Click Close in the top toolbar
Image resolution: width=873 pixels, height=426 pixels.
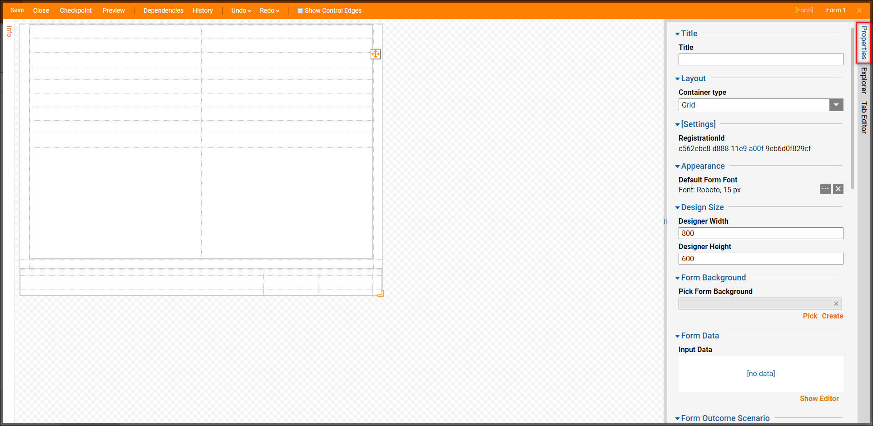click(x=41, y=10)
